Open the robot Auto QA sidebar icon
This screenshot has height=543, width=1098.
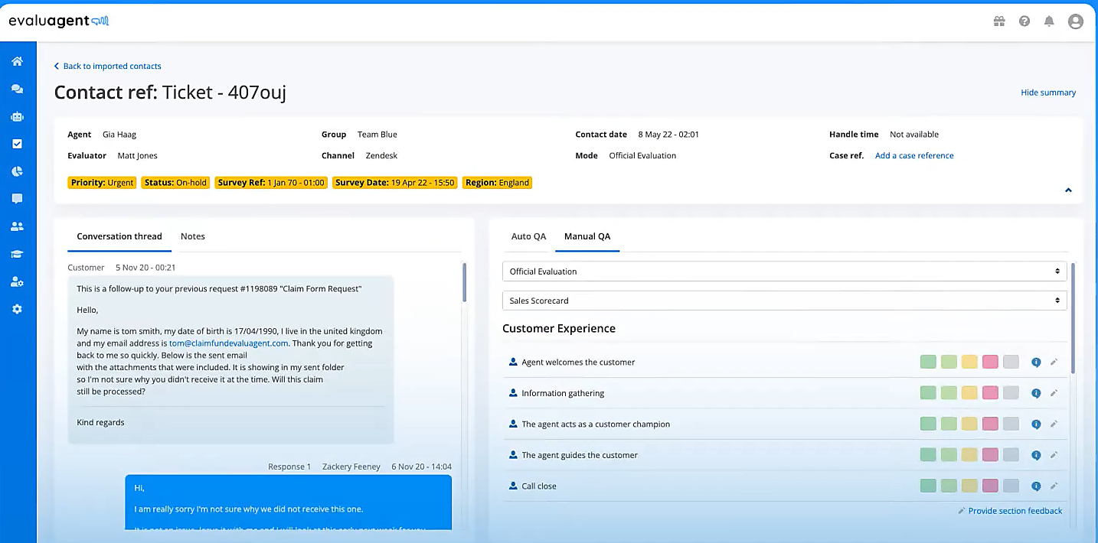(x=17, y=116)
